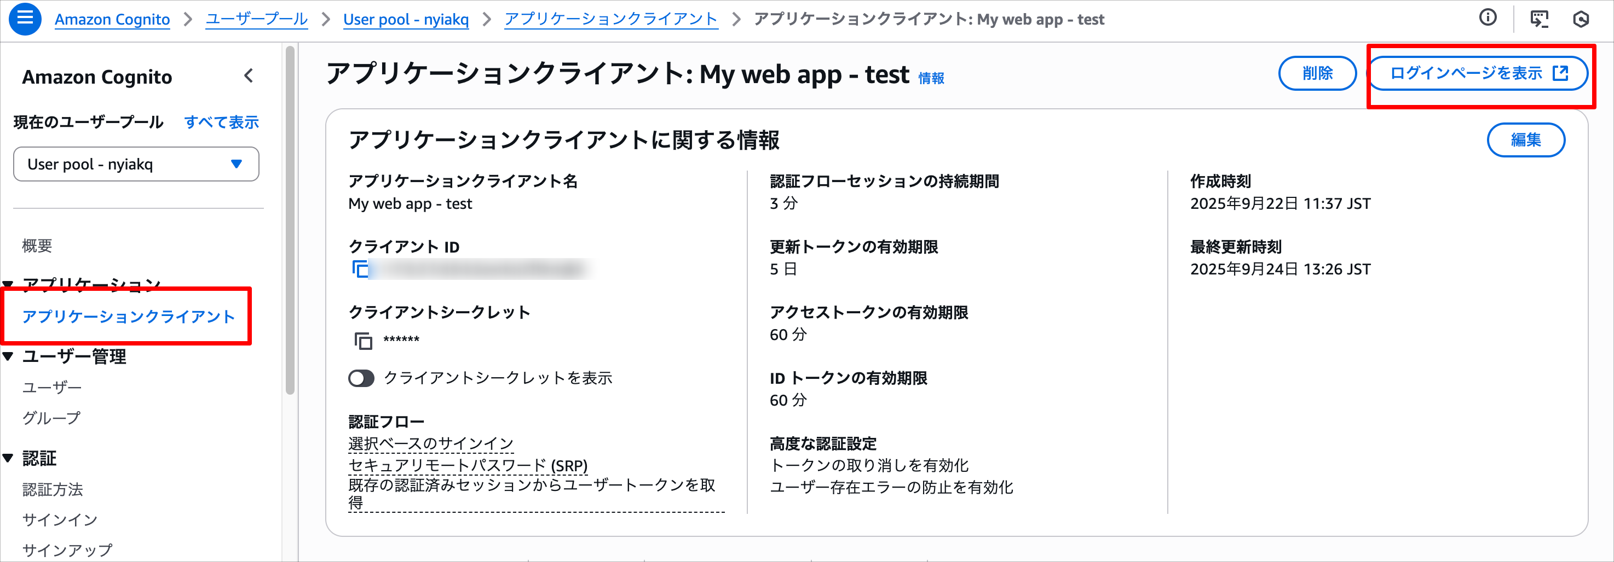Go to 概要 in sidebar
The image size is (1614, 562).
point(38,245)
